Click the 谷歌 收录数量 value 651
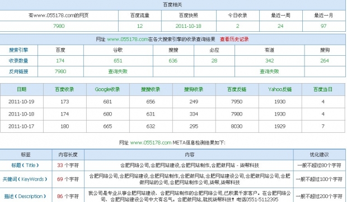Viewport: 347px width, 202px height. [118, 61]
